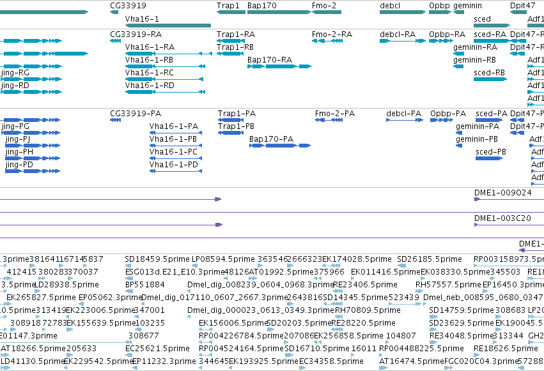544x371 pixels.
Task: Open the CG33919-RA transcript label
Action: 136,34
